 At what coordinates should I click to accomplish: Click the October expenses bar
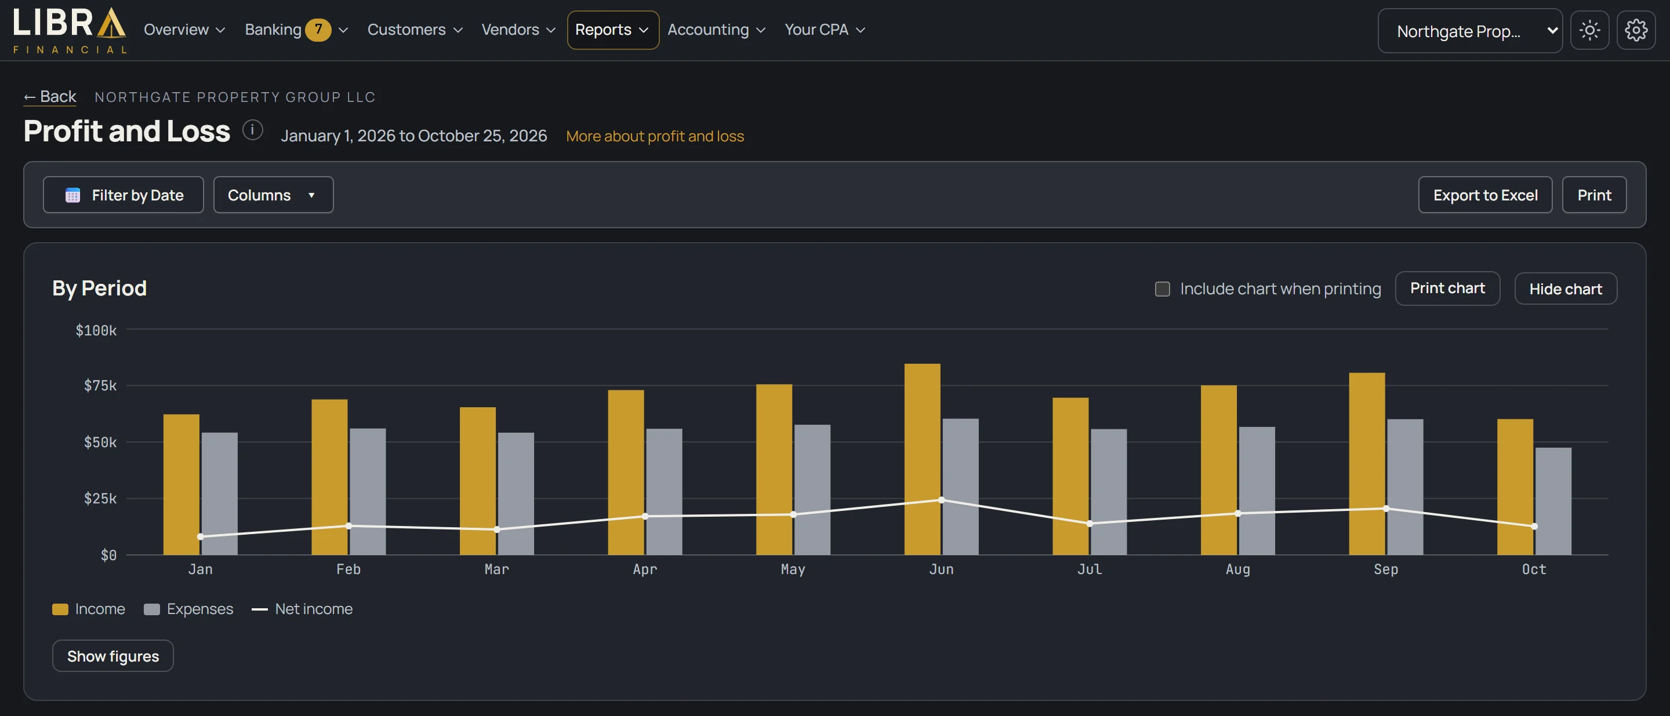(1553, 501)
